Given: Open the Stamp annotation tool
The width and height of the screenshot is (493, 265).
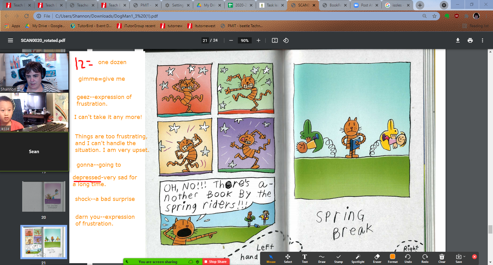Looking at the screenshot, I should click(338, 259).
